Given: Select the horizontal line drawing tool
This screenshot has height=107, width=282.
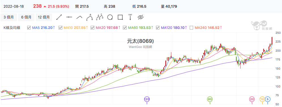Looking at the screenshot, I should [69, 17].
